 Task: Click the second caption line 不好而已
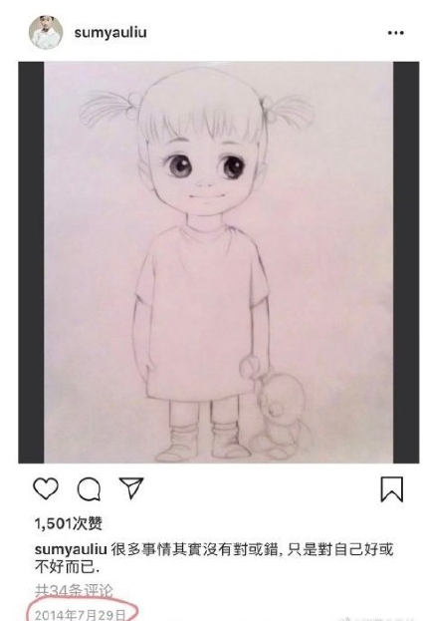tap(67, 567)
